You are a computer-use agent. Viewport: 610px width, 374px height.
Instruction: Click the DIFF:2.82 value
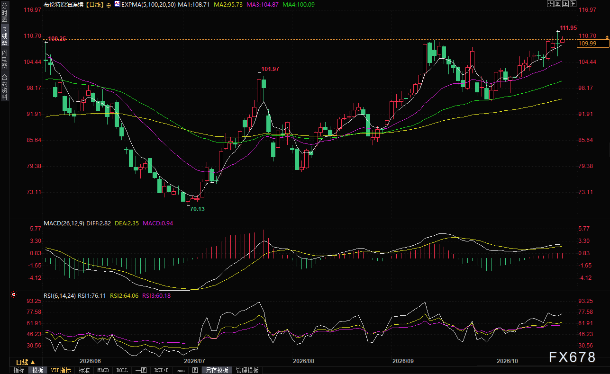pos(99,223)
